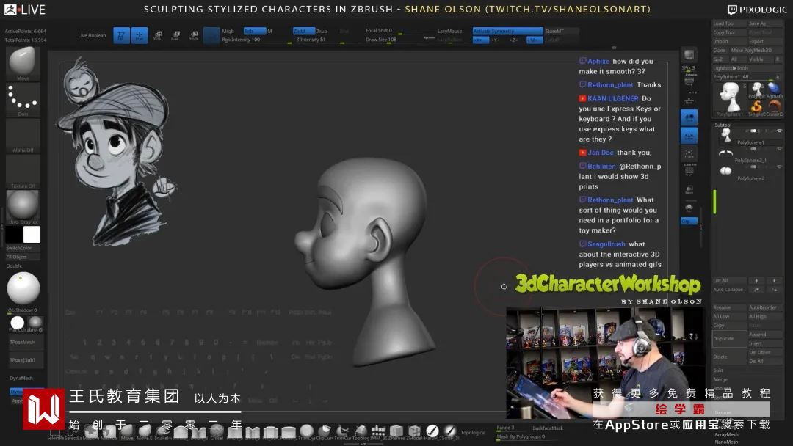793x446 pixels.
Task: Toggle the Mrgb channel button
Action: [x=228, y=31]
